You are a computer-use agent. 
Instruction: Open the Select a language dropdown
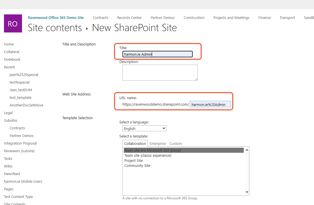pos(144,128)
